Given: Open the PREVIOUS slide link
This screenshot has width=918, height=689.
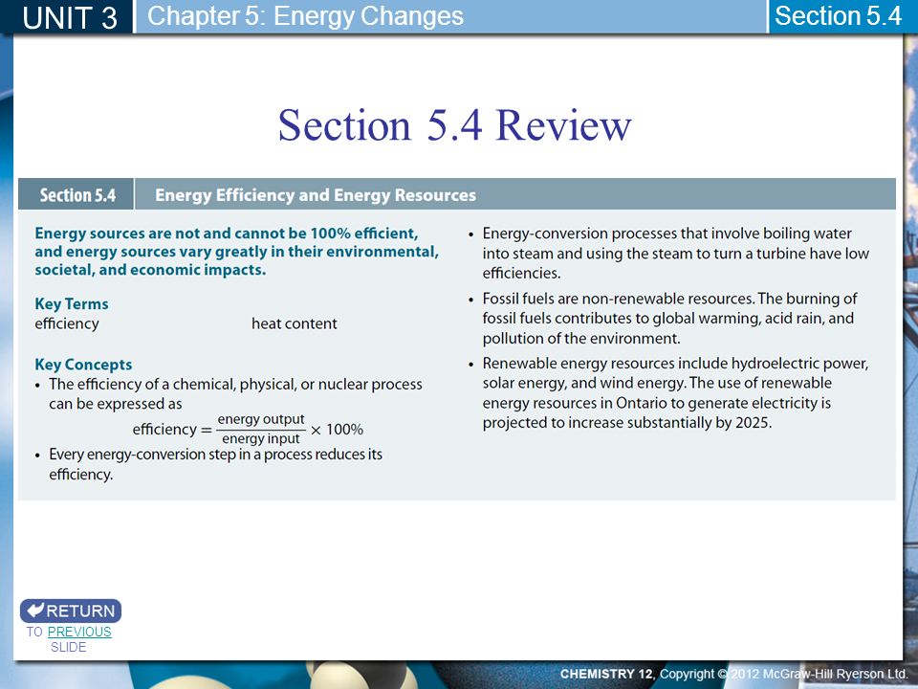Looking at the screenshot, I should pos(79,632).
